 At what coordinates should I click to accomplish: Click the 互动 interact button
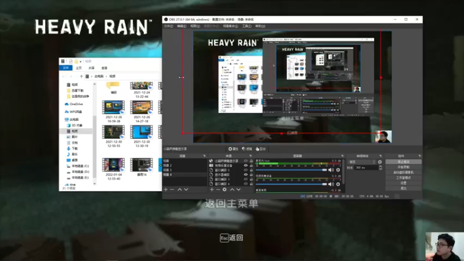click(x=260, y=149)
